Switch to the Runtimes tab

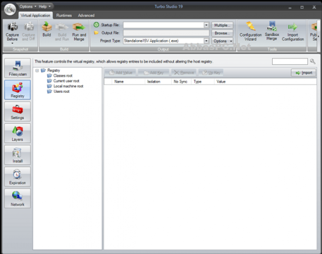pos(64,15)
